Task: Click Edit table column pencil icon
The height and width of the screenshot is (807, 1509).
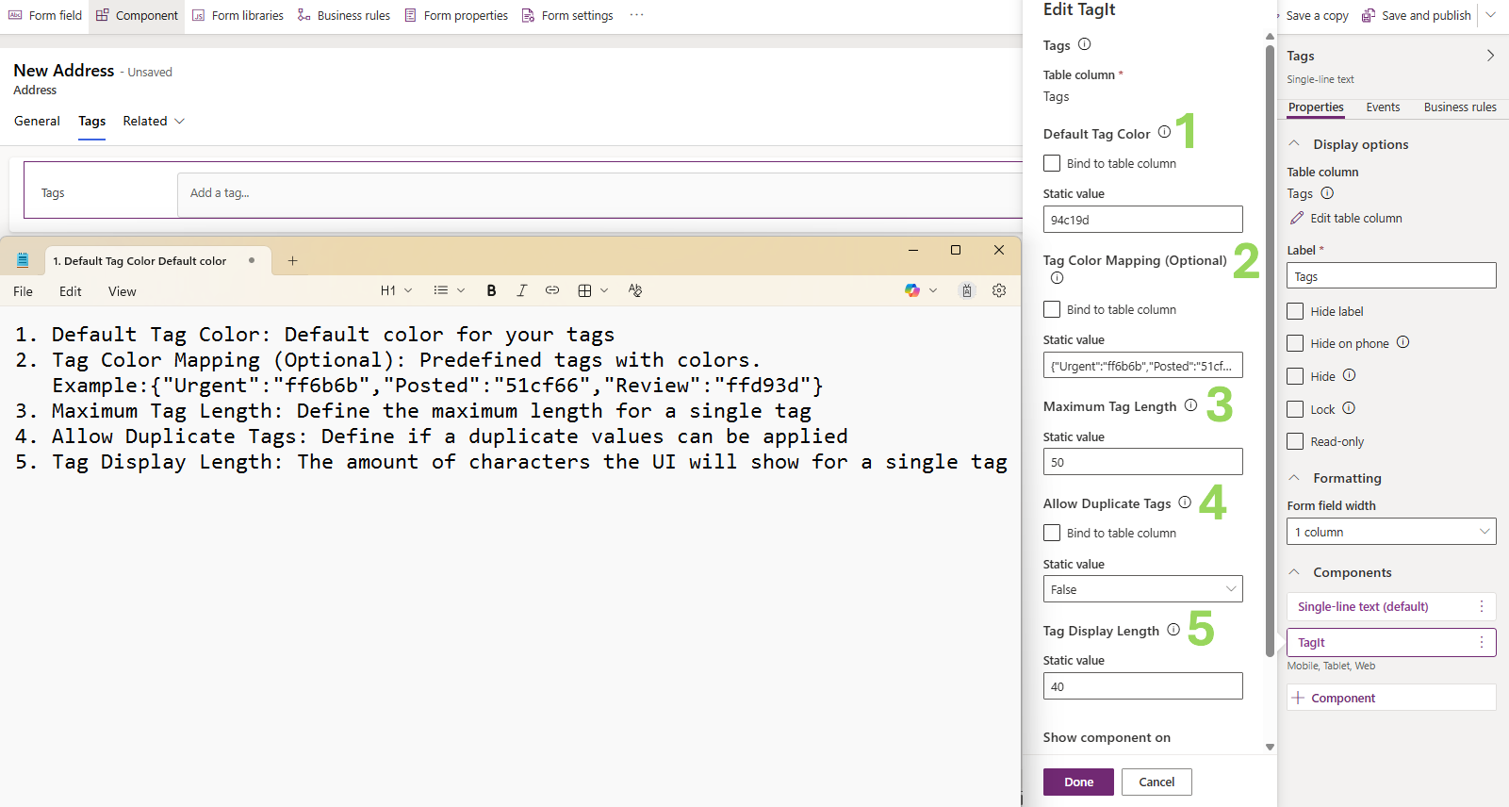Action: (x=1297, y=218)
